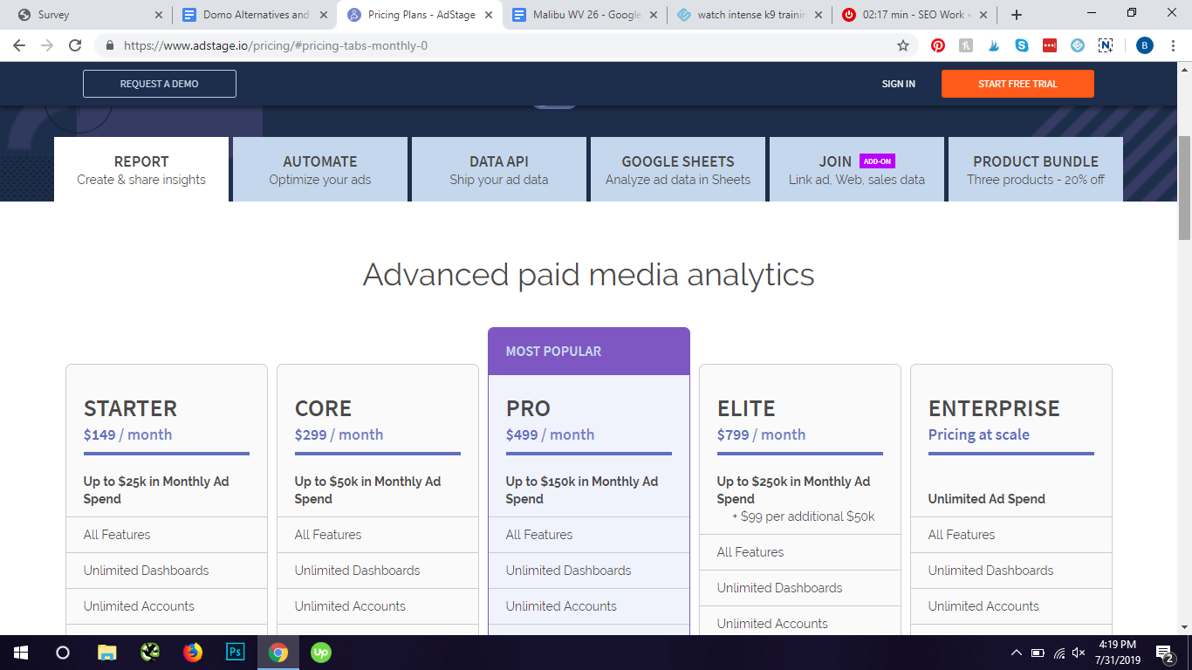
Task: Click the START FREE TRIAL button
Action: click(1017, 84)
